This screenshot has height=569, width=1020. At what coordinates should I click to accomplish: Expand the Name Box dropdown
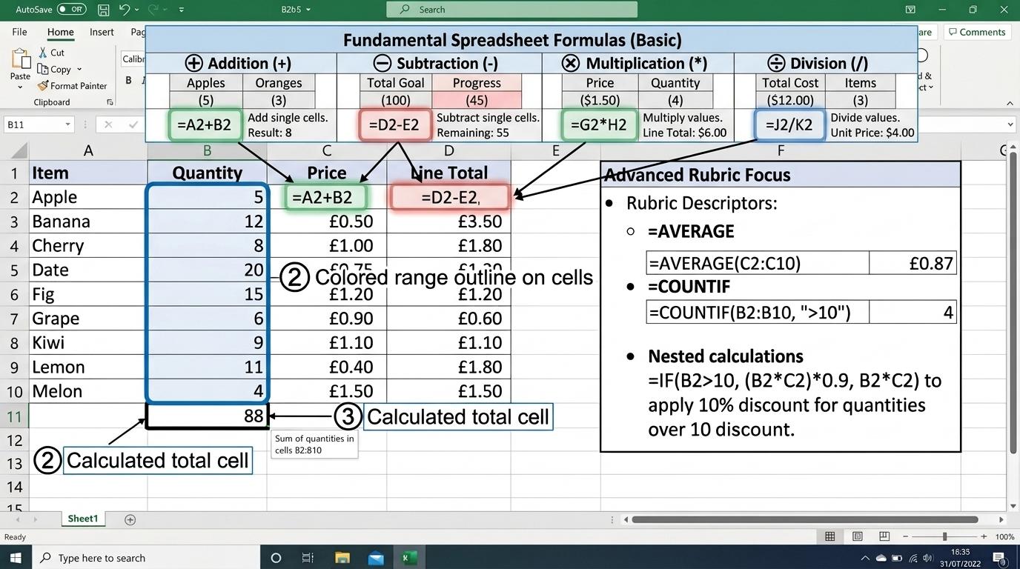(x=67, y=124)
